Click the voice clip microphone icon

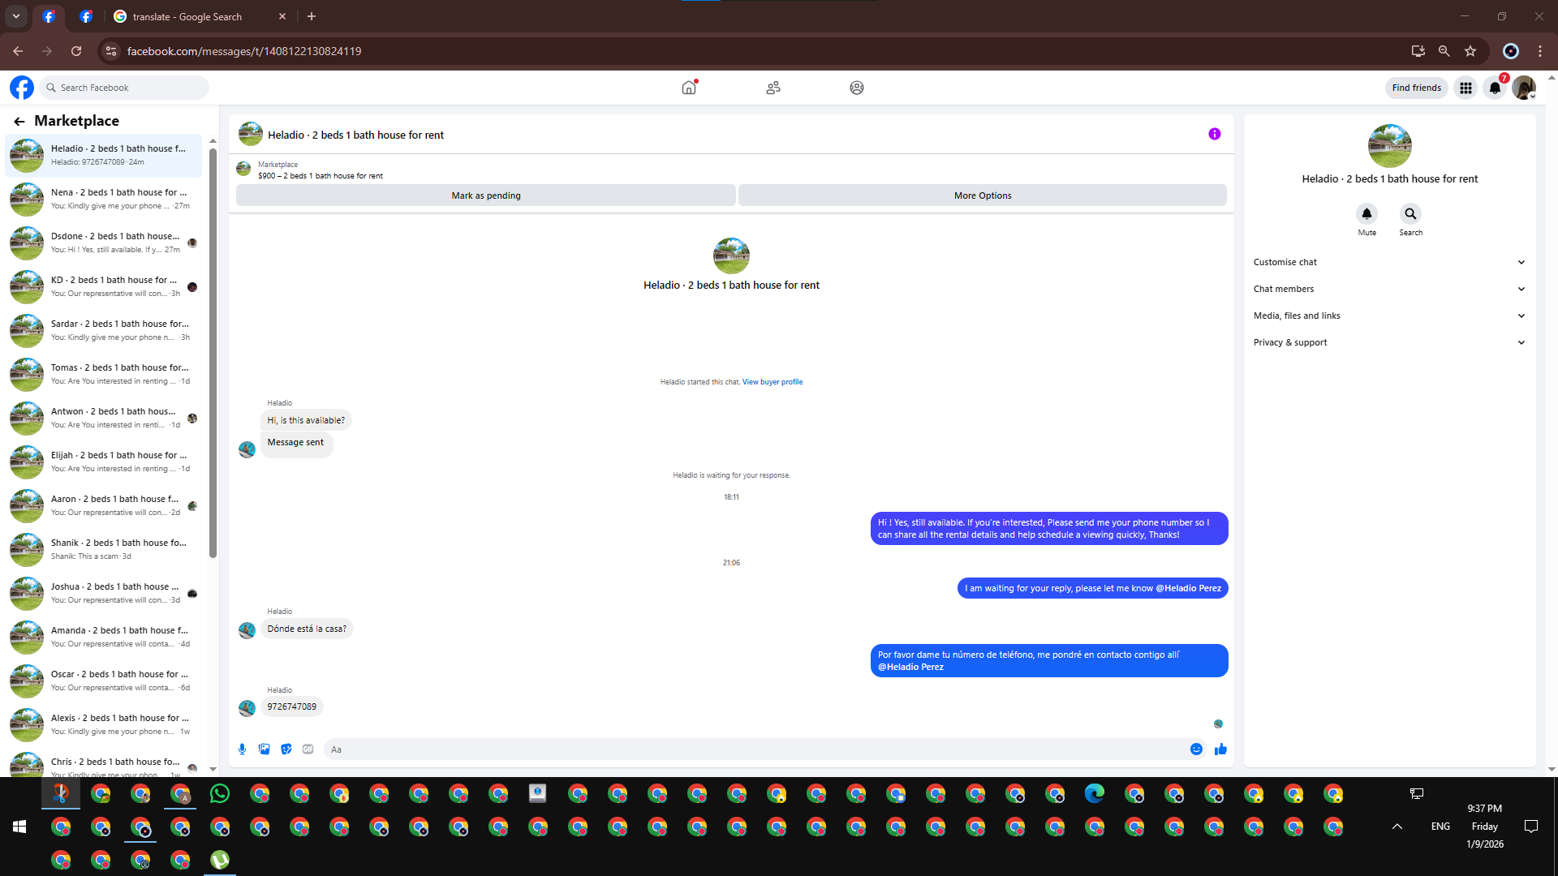[242, 749]
